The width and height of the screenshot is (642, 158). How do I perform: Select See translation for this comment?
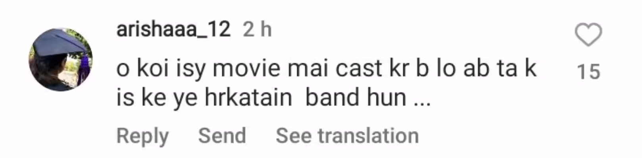coord(347,136)
